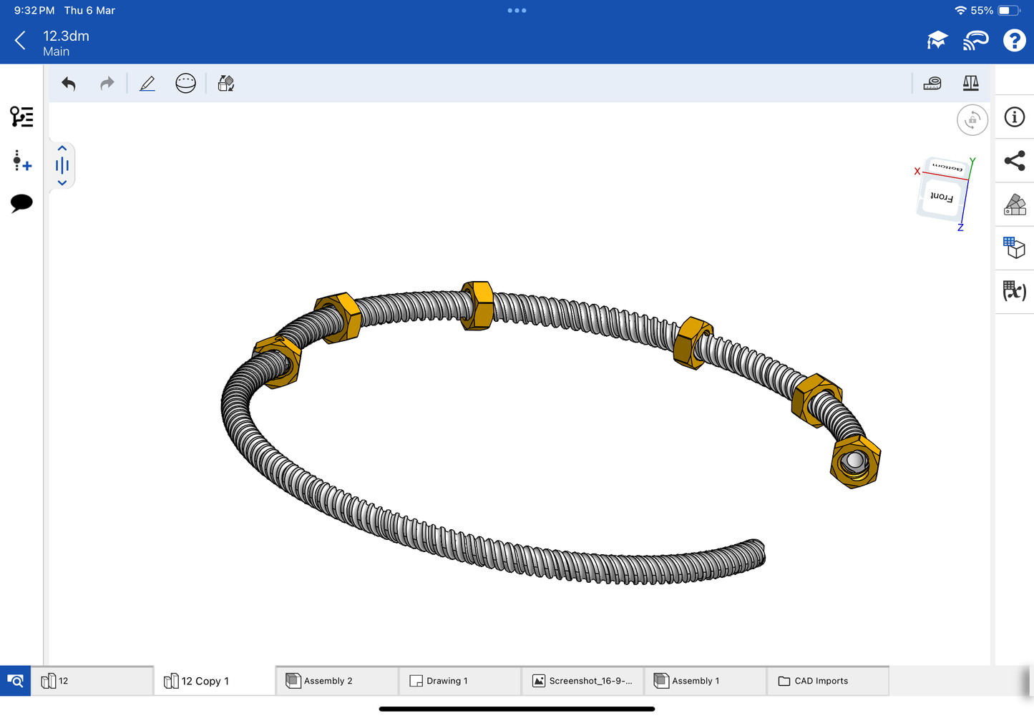This screenshot has height=718, width=1034.
Task: Open the Measure tape tool
Action: pyautogui.click(x=932, y=84)
